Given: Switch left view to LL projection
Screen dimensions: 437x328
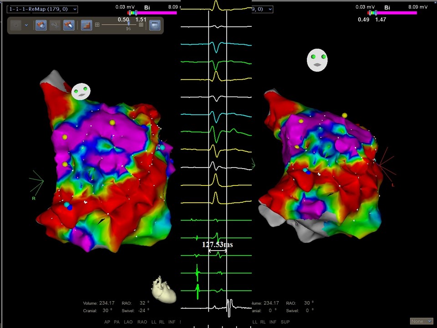Looking at the screenshot, I should point(154,322).
